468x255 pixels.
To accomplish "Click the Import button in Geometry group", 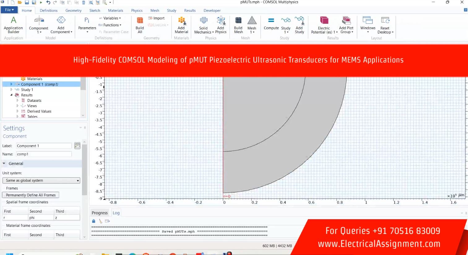I will pos(157,18).
